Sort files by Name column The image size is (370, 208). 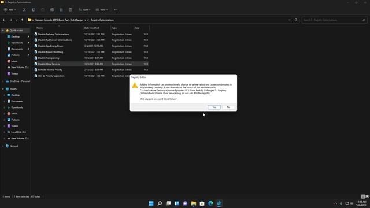40,28
